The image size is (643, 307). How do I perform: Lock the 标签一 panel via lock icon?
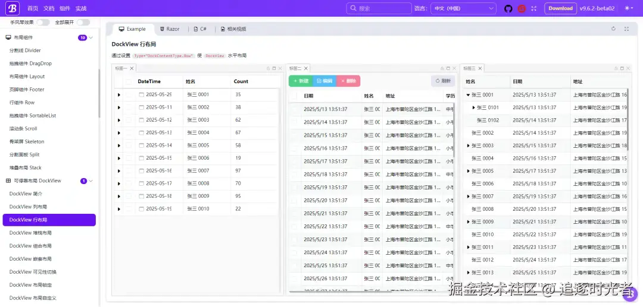(268, 68)
